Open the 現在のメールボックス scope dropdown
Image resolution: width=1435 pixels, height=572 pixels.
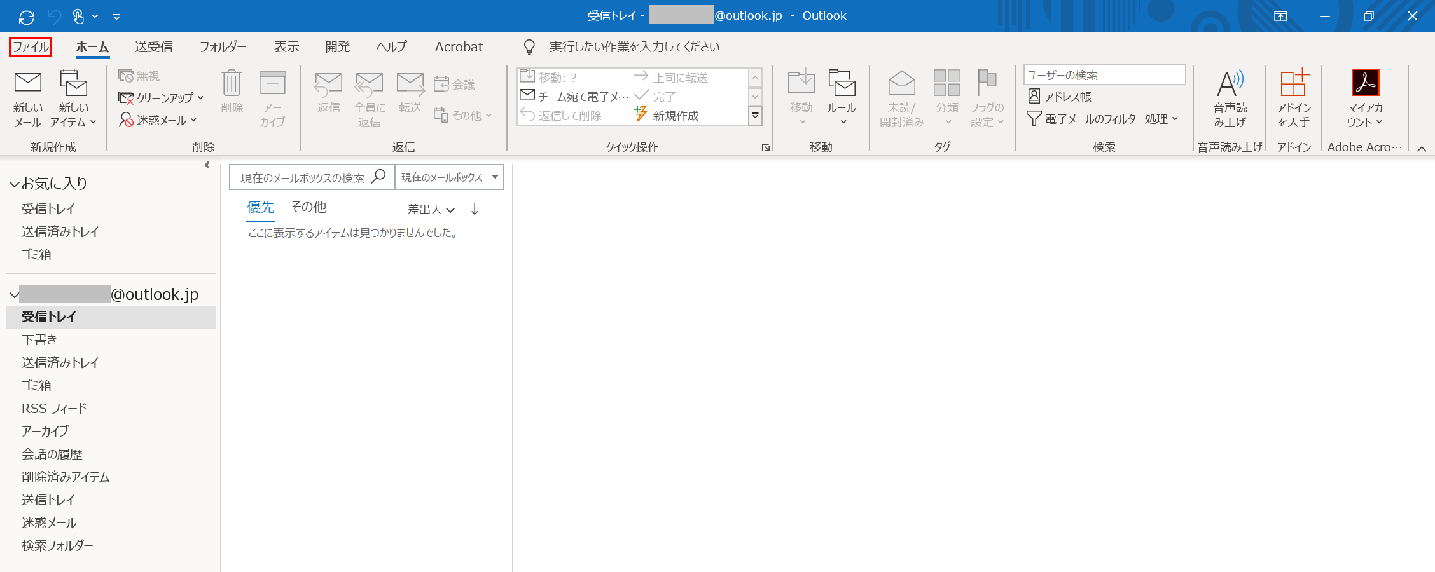pyautogui.click(x=448, y=177)
